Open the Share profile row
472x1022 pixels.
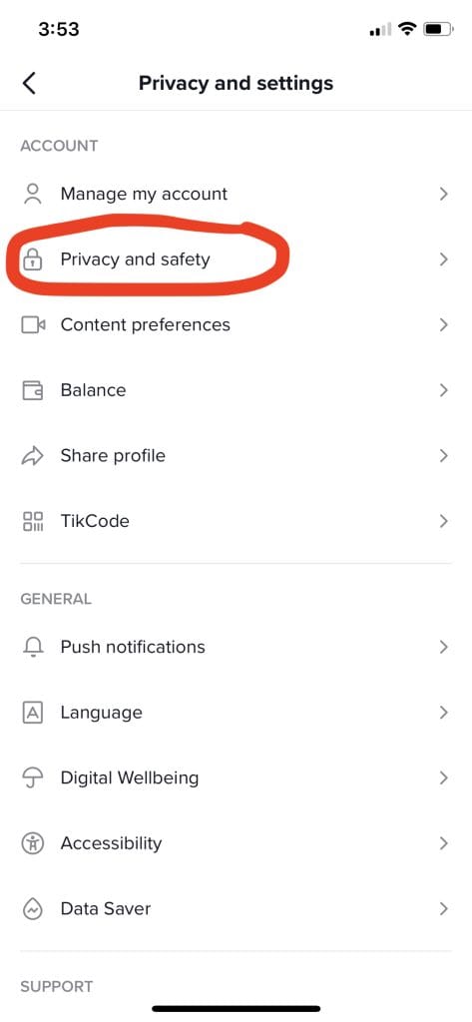[x=236, y=455]
